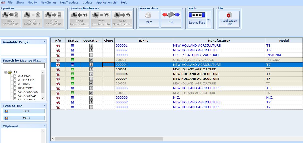Click the status icon in row 000002
Screen dimensions: 303x143
click(72, 50)
